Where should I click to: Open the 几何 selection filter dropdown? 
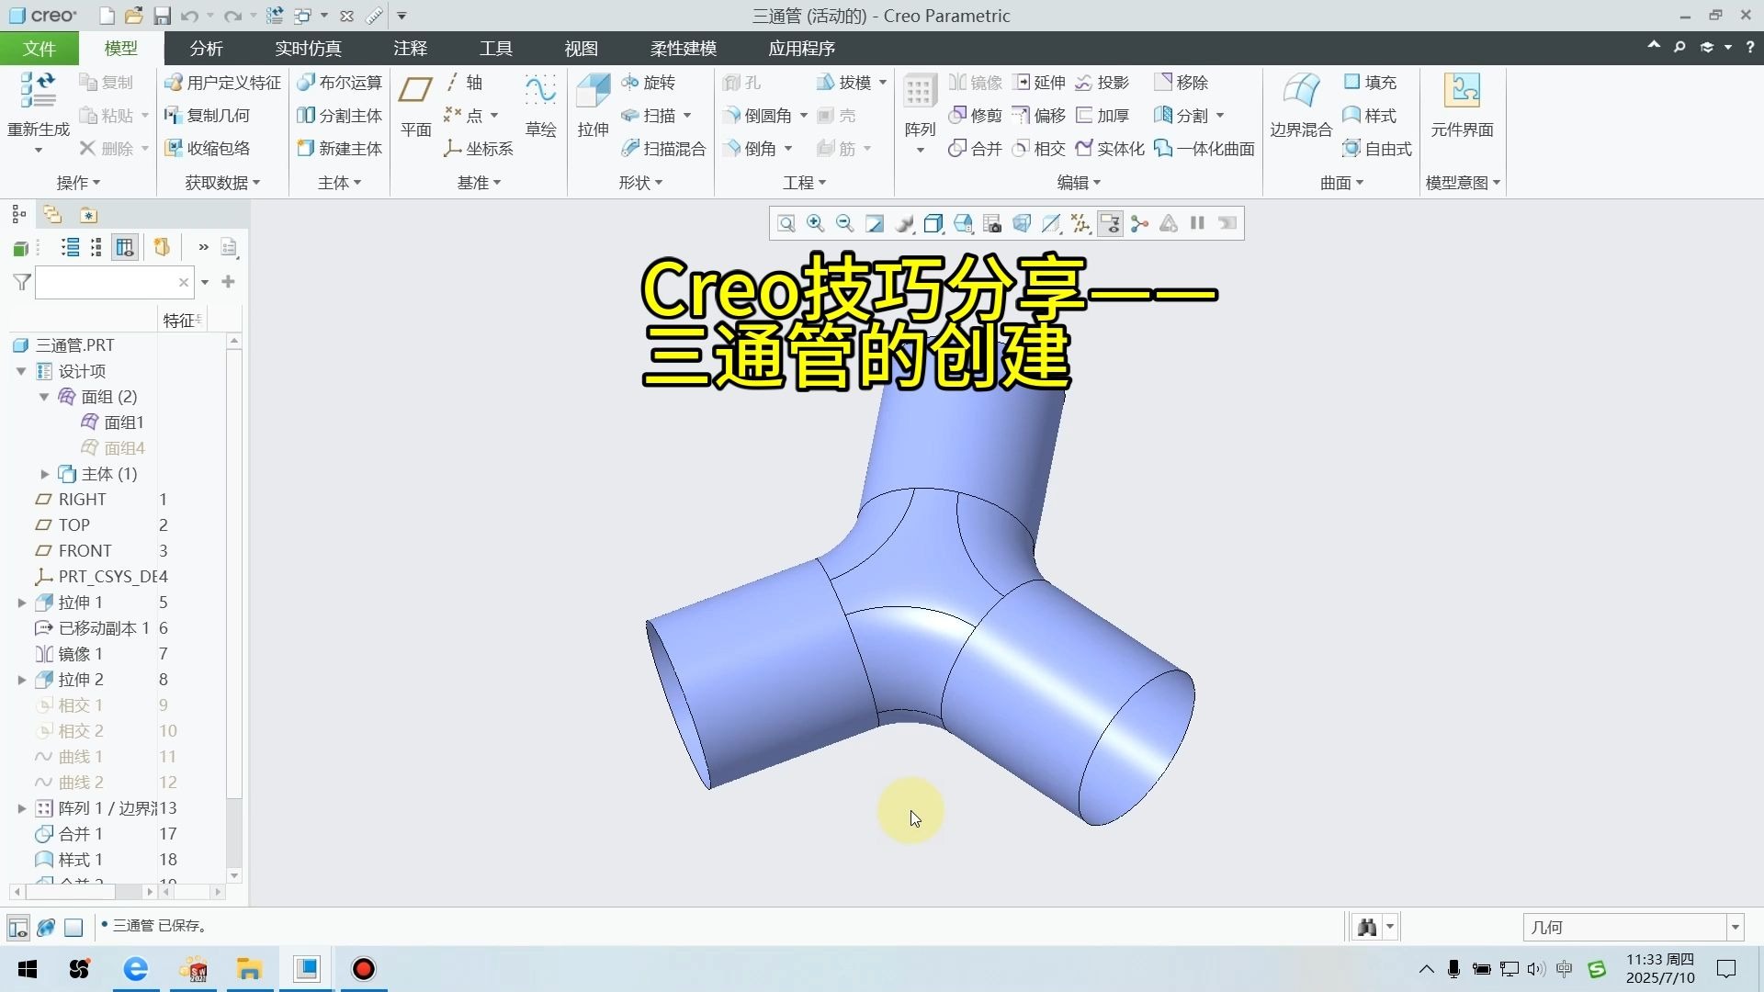[x=1735, y=928]
